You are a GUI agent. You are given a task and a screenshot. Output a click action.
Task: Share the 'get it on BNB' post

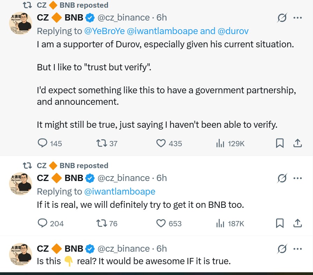297,223
